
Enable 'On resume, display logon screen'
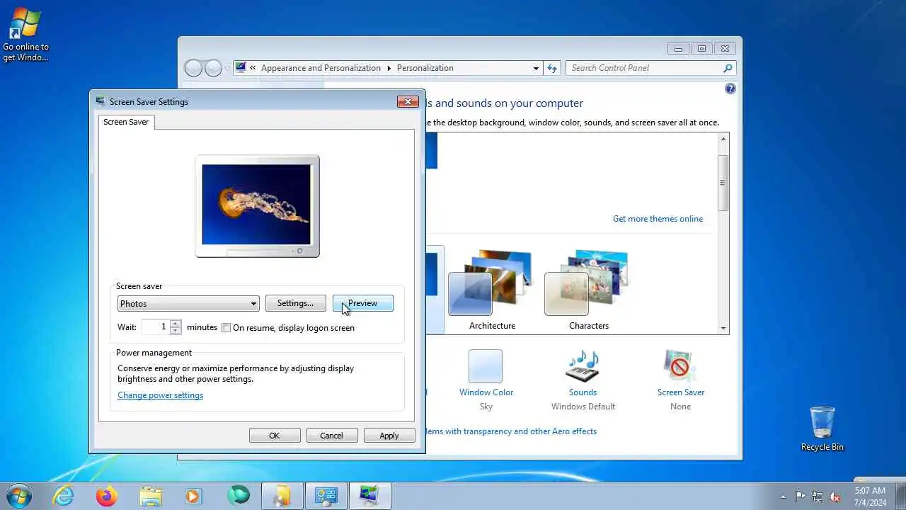[x=226, y=328]
